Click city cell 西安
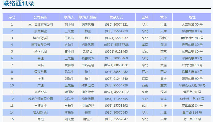This screenshot has width=213, height=122. coord(163,72)
